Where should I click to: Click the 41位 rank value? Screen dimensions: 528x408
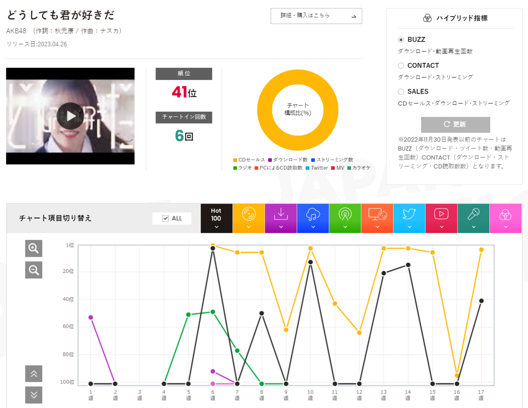[184, 92]
